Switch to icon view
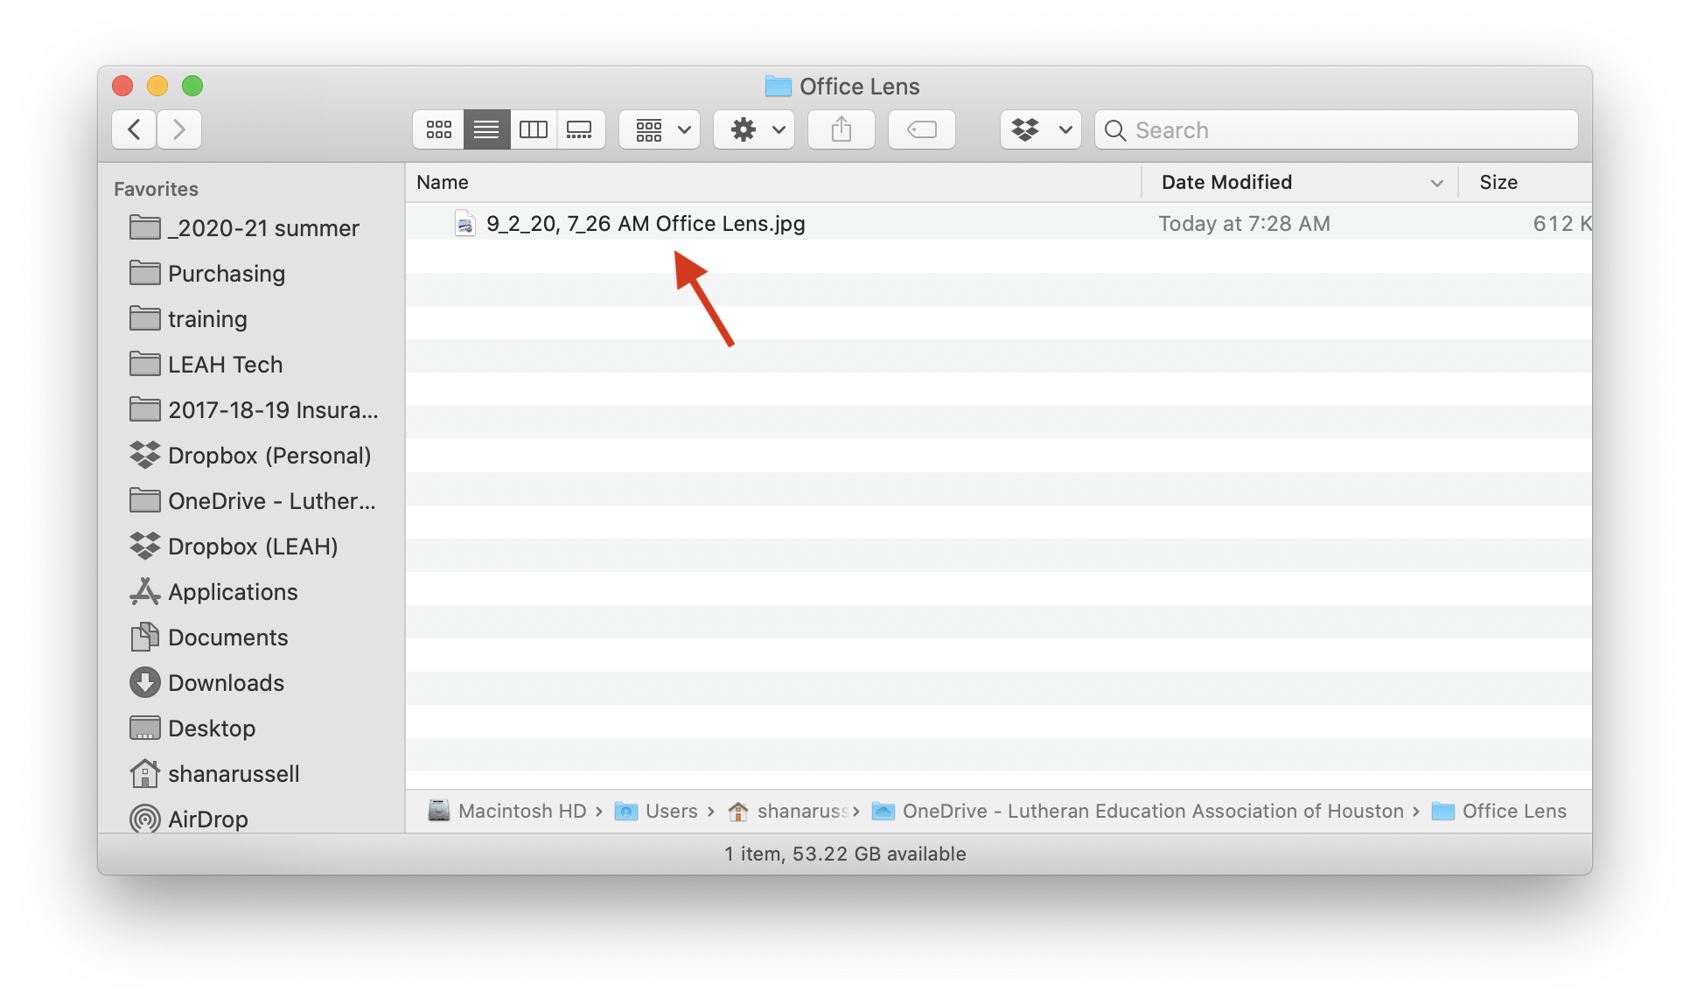The image size is (1690, 1004). (x=438, y=129)
